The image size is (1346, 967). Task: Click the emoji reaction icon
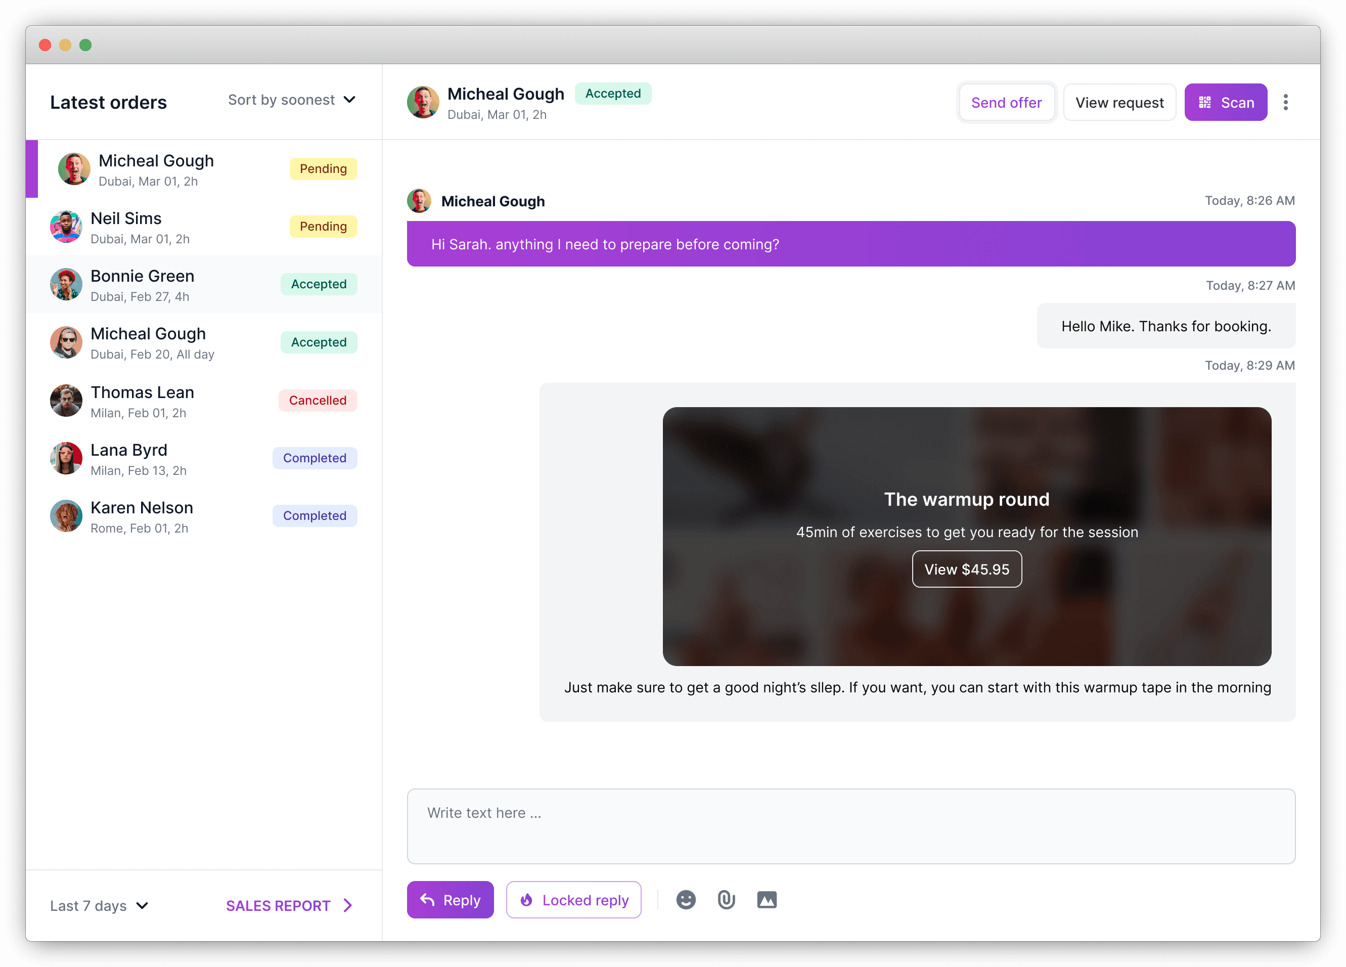(x=686, y=900)
